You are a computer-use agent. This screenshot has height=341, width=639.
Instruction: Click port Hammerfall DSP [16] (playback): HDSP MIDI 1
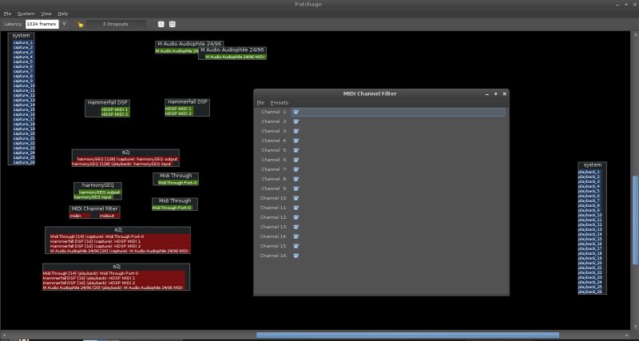tap(113, 278)
